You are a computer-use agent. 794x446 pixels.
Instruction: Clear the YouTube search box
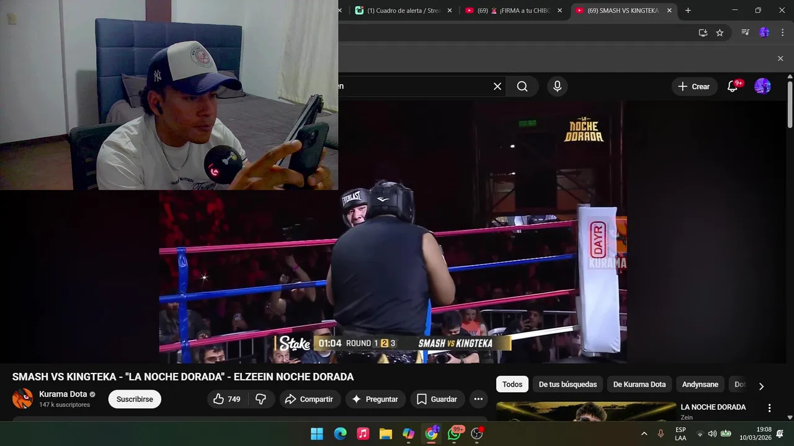point(497,87)
